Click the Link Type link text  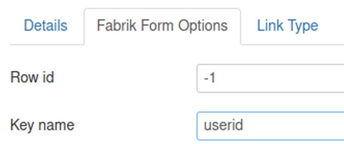click(x=287, y=26)
